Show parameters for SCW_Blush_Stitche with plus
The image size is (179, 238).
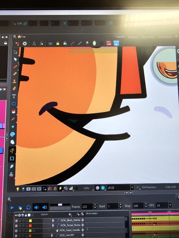83,220
